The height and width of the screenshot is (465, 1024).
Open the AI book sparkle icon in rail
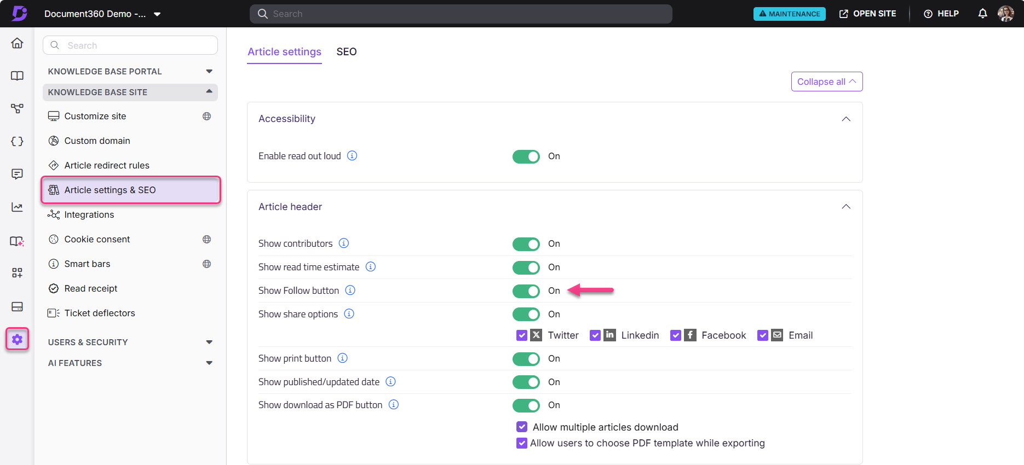(17, 241)
